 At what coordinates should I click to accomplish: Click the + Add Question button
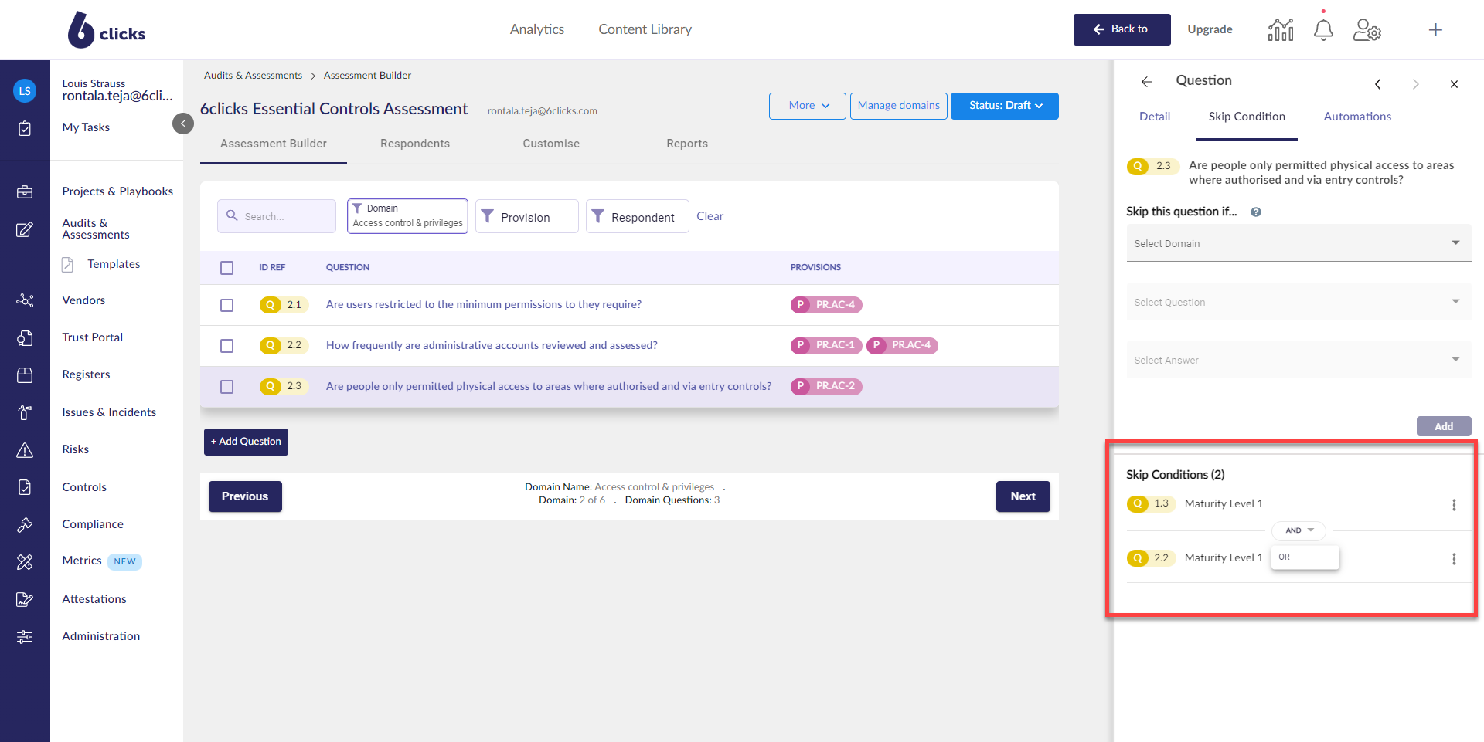[246, 442]
